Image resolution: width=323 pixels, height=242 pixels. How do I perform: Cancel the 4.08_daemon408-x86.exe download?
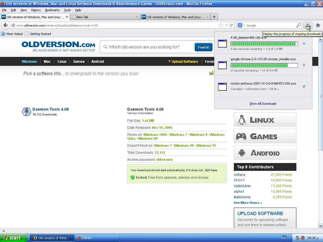(304, 43)
